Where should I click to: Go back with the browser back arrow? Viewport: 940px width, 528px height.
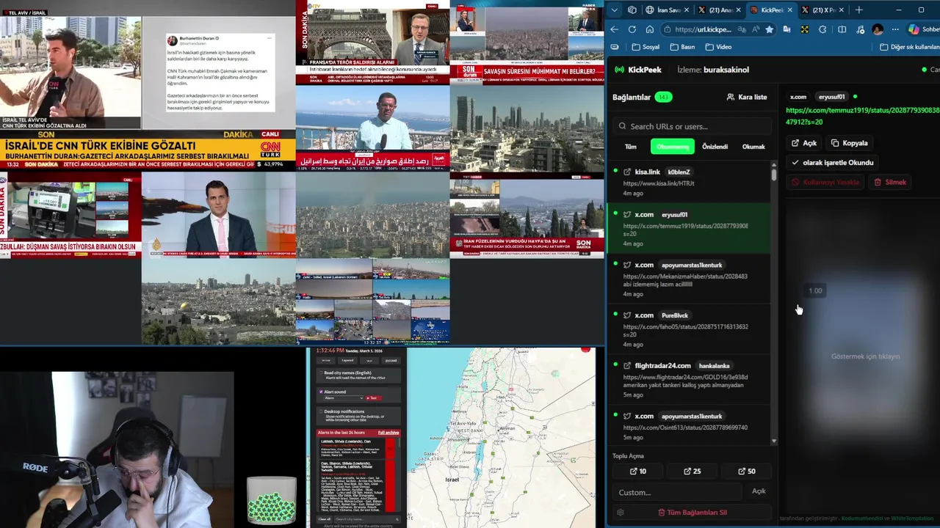click(615, 29)
